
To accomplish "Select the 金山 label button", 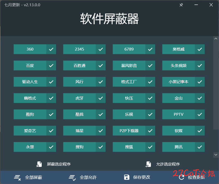I will tap(179, 98).
